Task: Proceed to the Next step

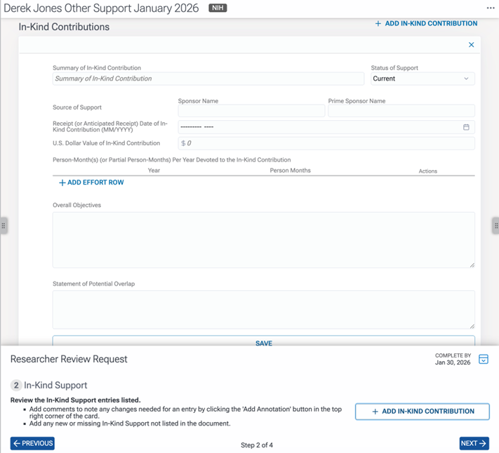Action: tap(474, 443)
